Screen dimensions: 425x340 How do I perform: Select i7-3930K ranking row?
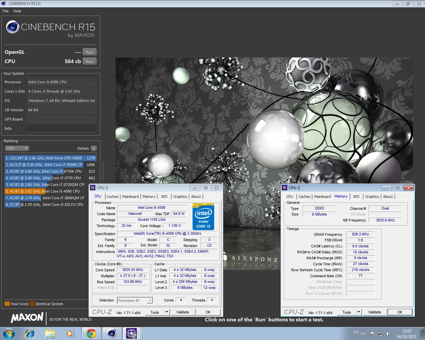pyautogui.click(x=50, y=165)
